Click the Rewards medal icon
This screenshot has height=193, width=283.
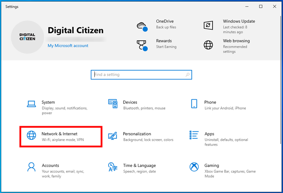pyautogui.click(x=142, y=45)
